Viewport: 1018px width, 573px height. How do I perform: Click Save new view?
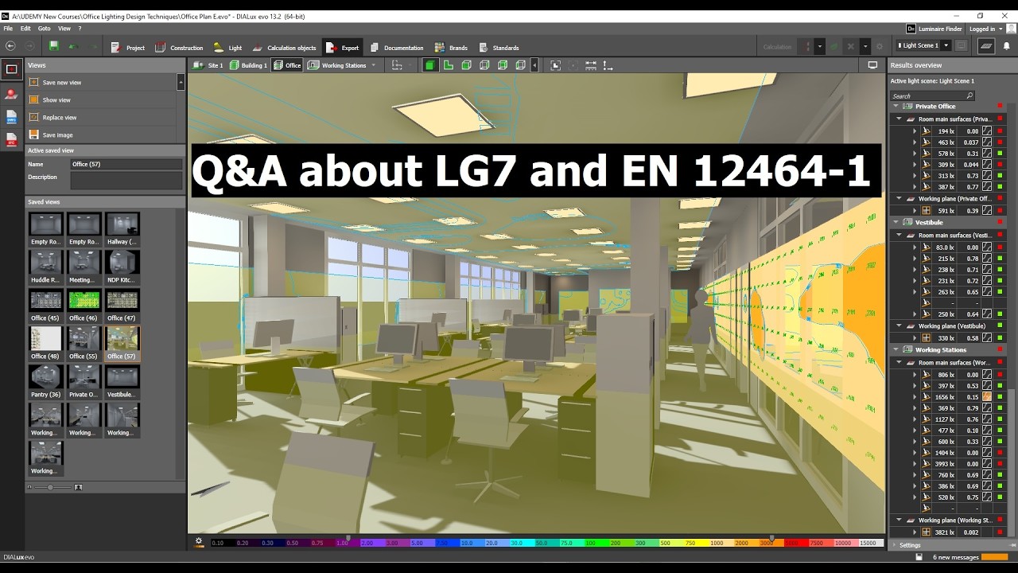pyautogui.click(x=101, y=83)
